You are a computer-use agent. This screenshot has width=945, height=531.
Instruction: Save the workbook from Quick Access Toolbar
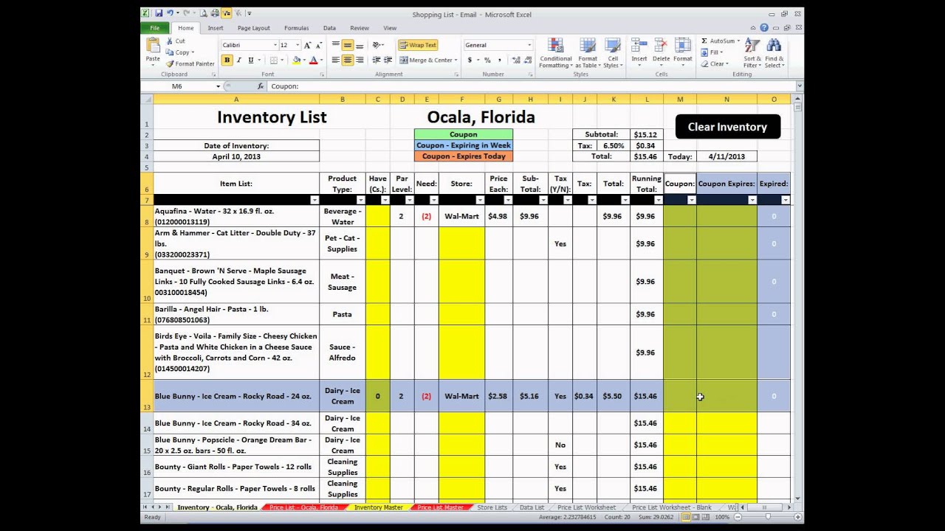click(158, 13)
